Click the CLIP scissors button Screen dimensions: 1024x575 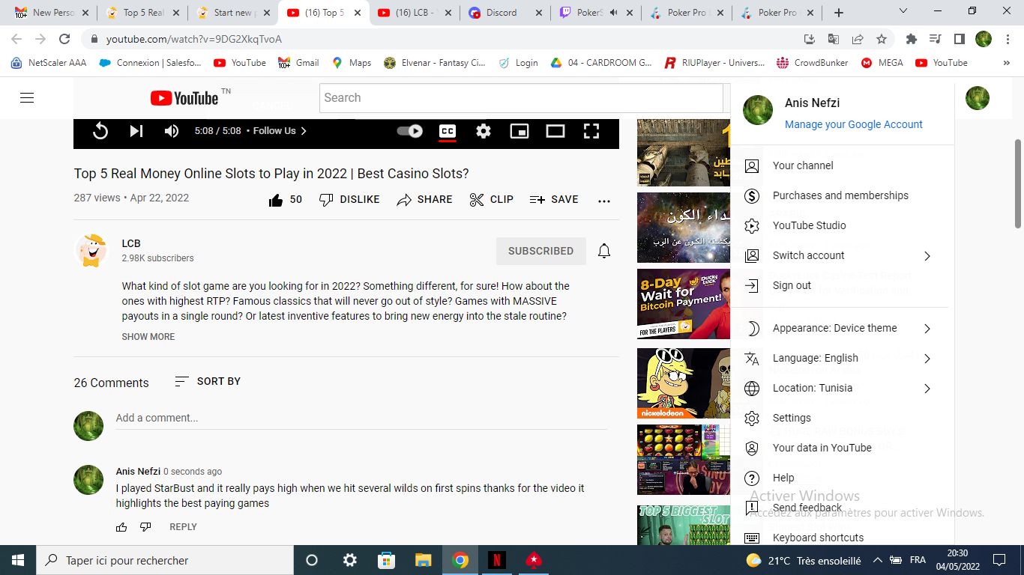(491, 200)
